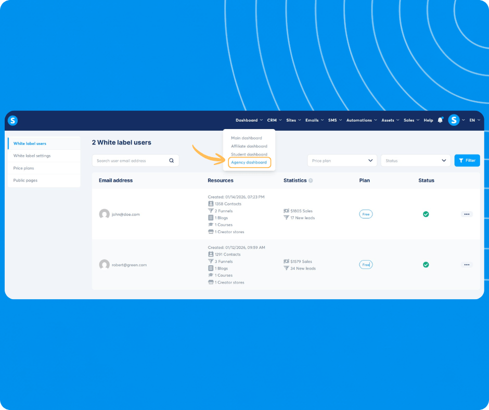Screen dimensions: 489x410
Task: Click john@doe.com avatar icon
Action: [104, 214]
